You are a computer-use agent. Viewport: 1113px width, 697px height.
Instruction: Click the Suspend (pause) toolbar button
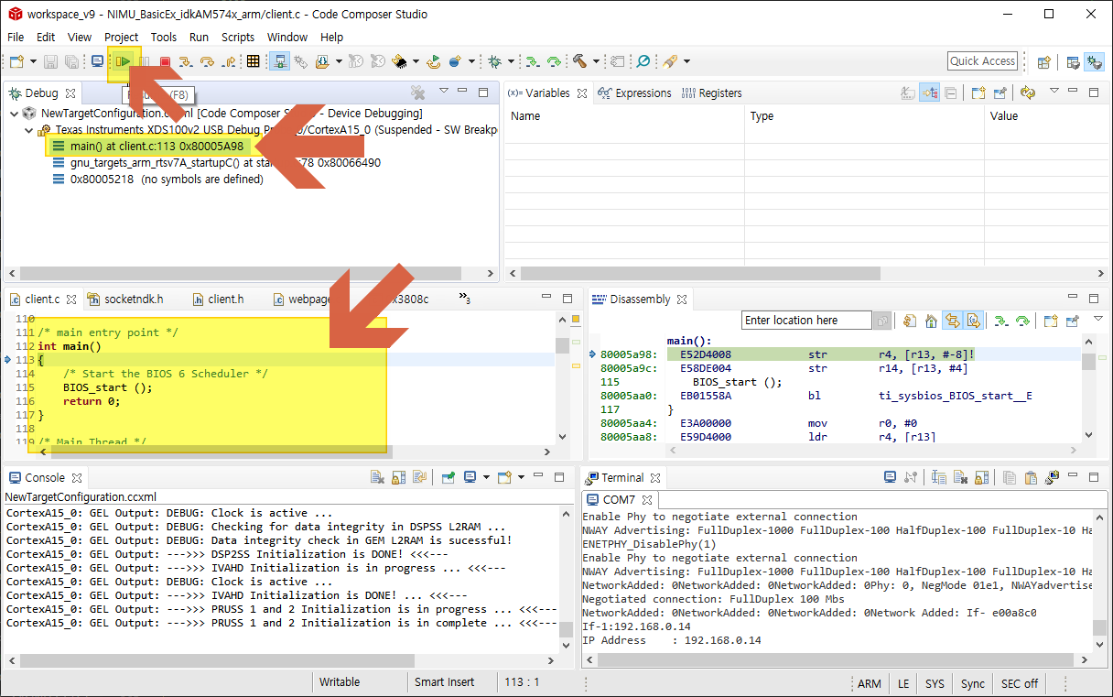[145, 61]
